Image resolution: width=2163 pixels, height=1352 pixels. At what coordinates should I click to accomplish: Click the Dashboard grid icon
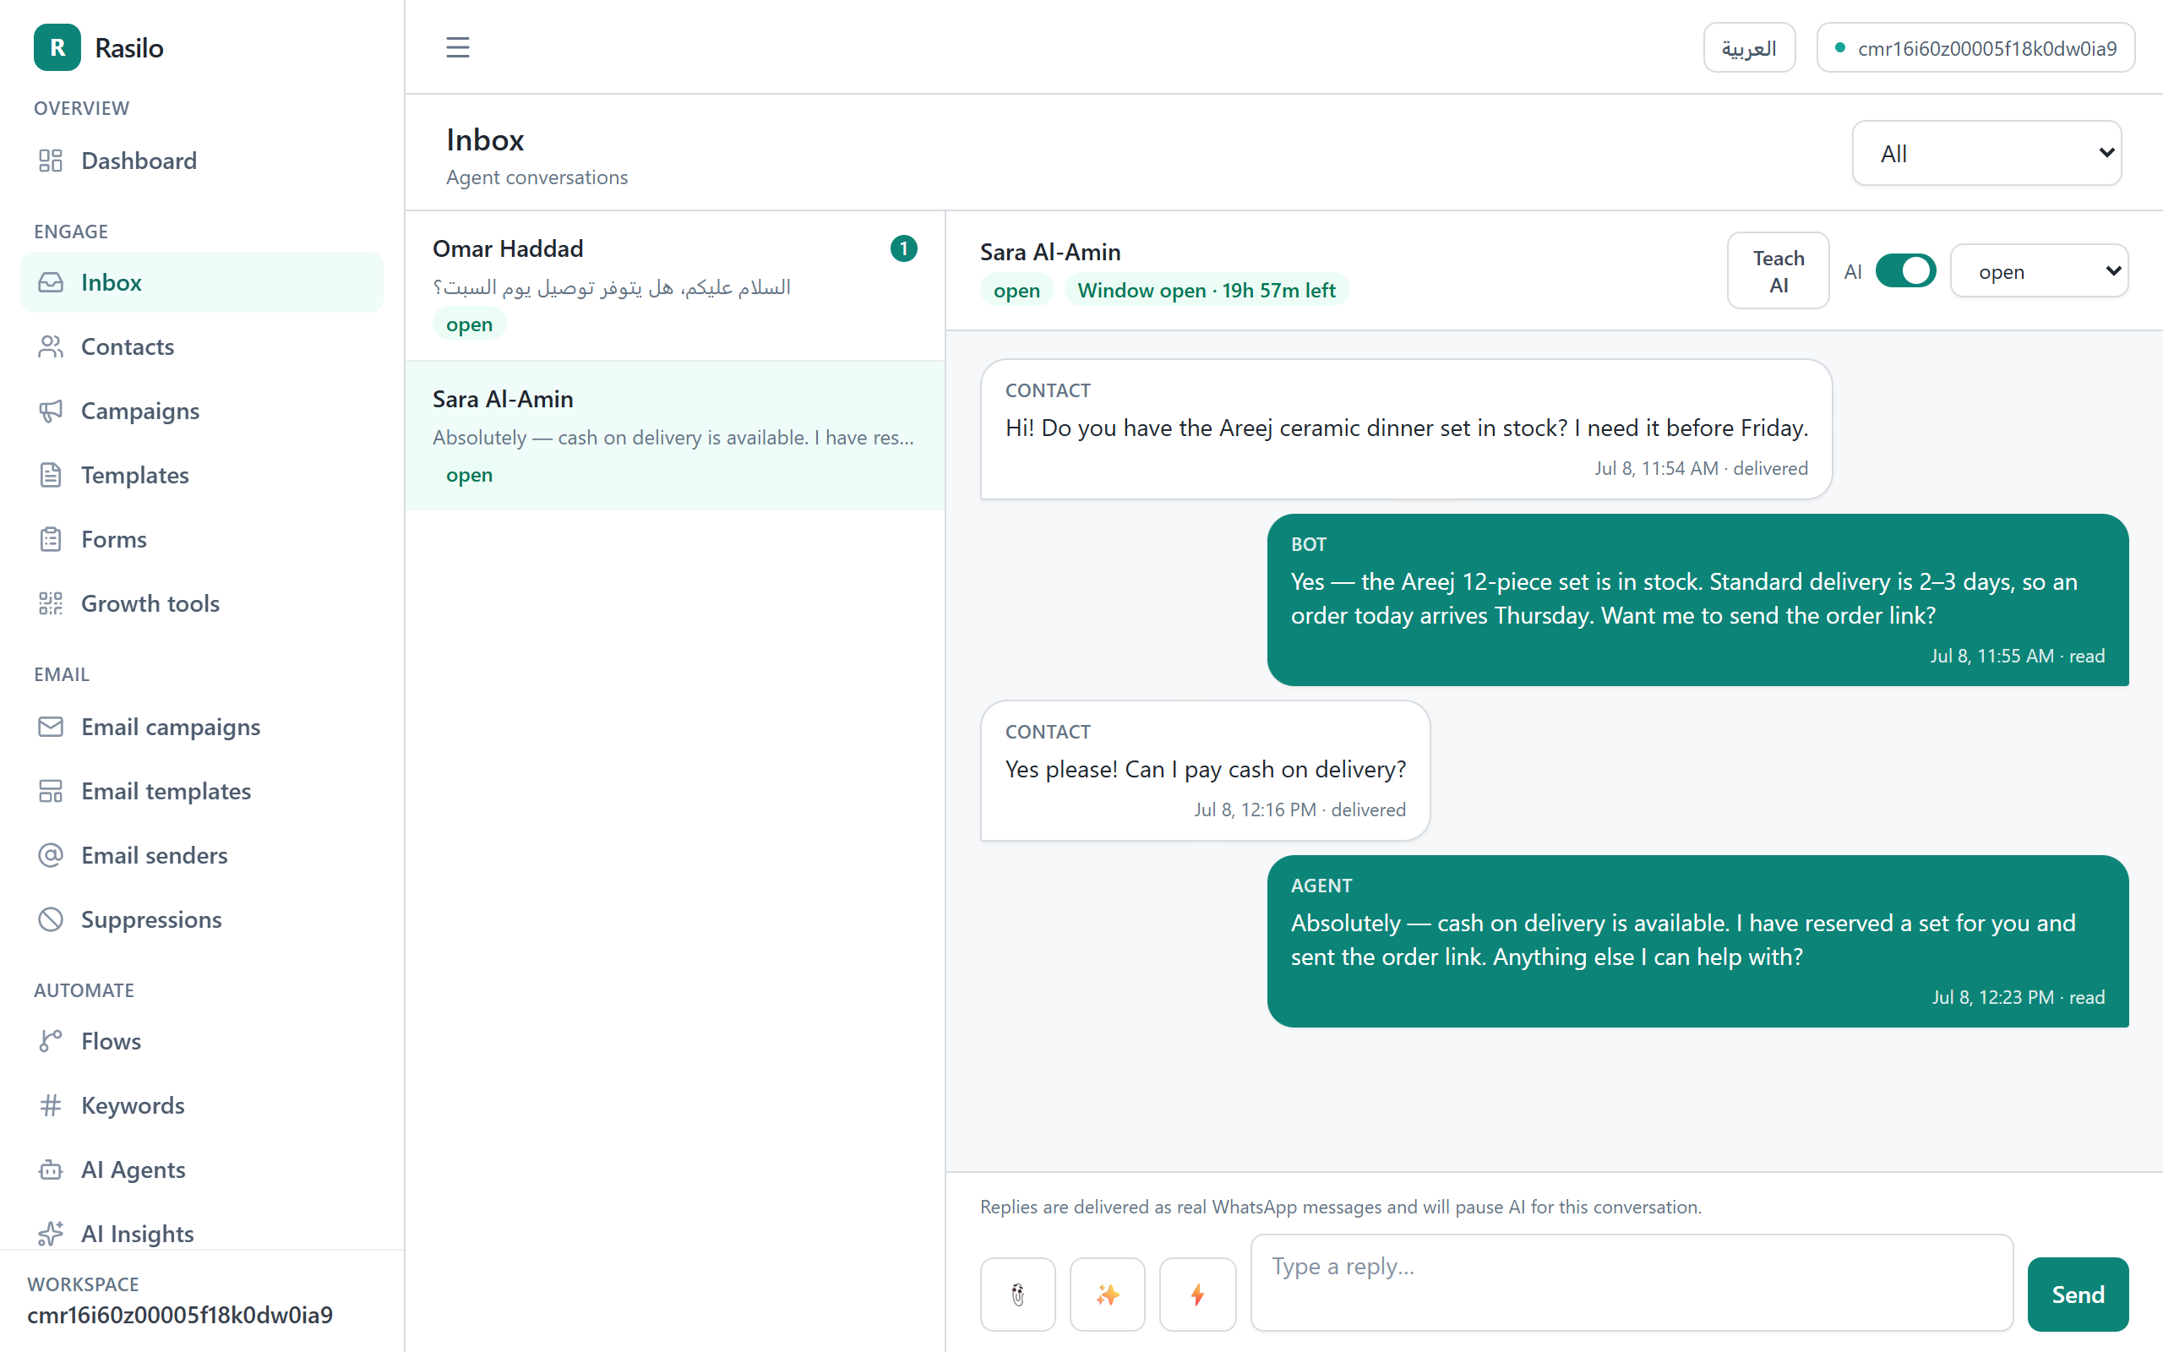[51, 160]
